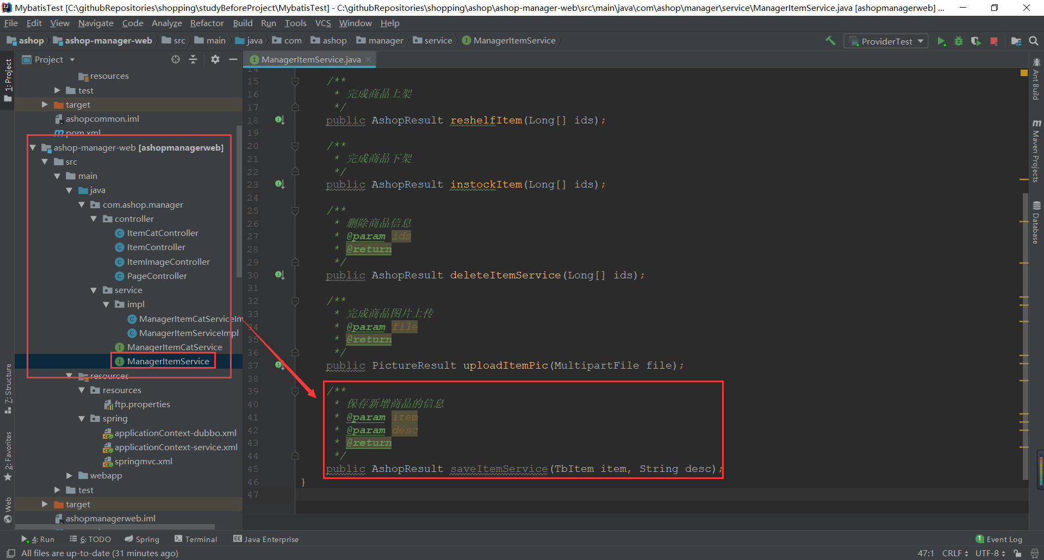Open the Navigate menu
Image resolution: width=1044 pixels, height=560 pixels.
[96, 23]
